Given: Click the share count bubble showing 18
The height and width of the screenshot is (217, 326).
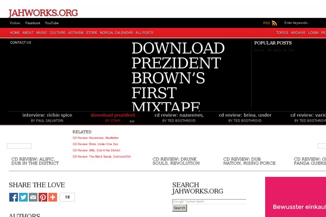Looking at the screenshot, I should (x=67, y=197).
